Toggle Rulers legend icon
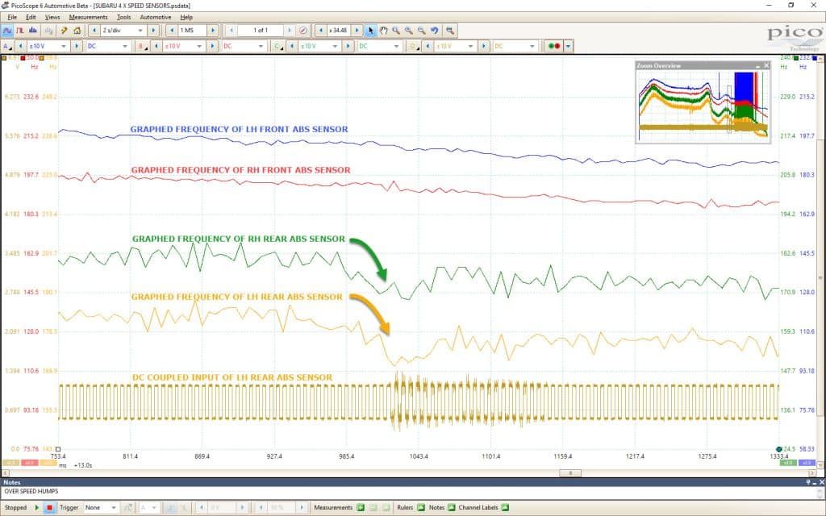This screenshot has height=516, width=826. [x=421, y=508]
